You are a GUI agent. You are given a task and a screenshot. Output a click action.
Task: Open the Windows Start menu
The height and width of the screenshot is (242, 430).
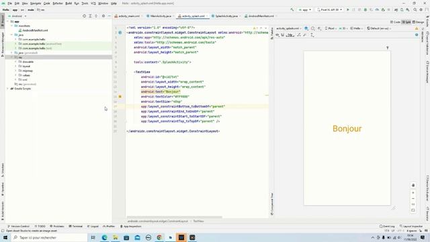pos(5,237)
